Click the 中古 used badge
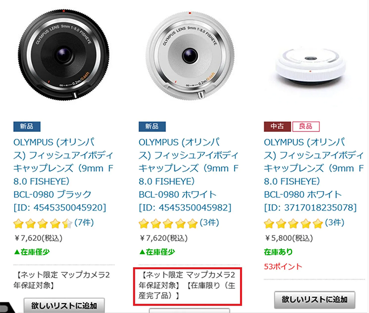 277,127
